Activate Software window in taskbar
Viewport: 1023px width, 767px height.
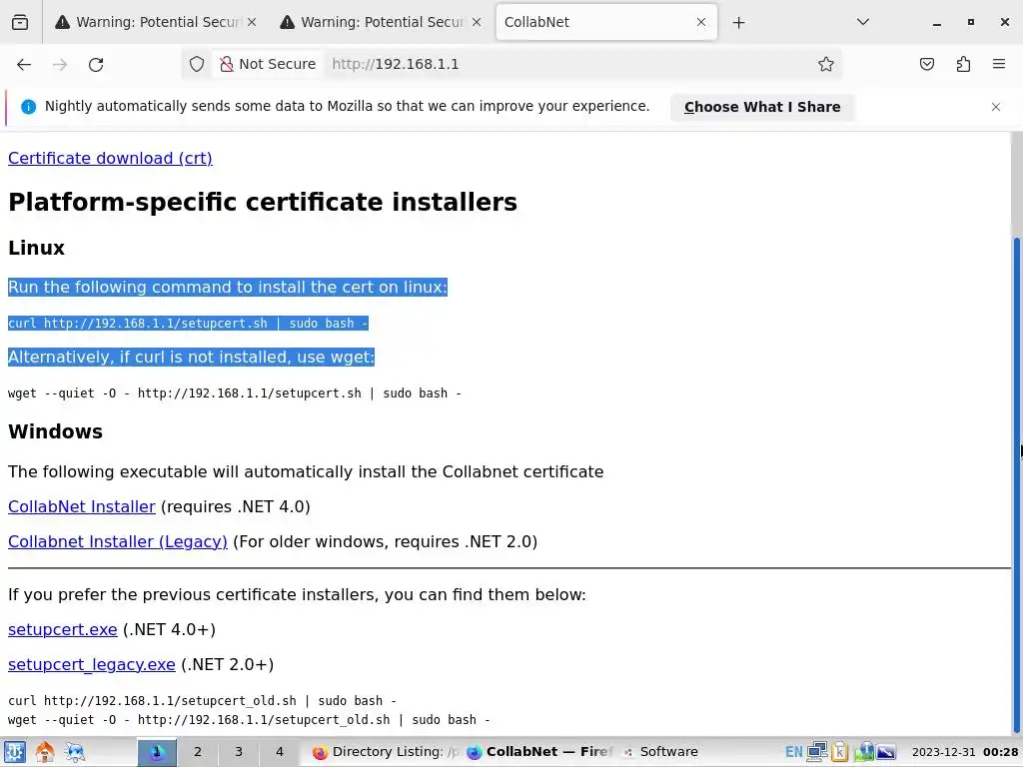point(660,752)
